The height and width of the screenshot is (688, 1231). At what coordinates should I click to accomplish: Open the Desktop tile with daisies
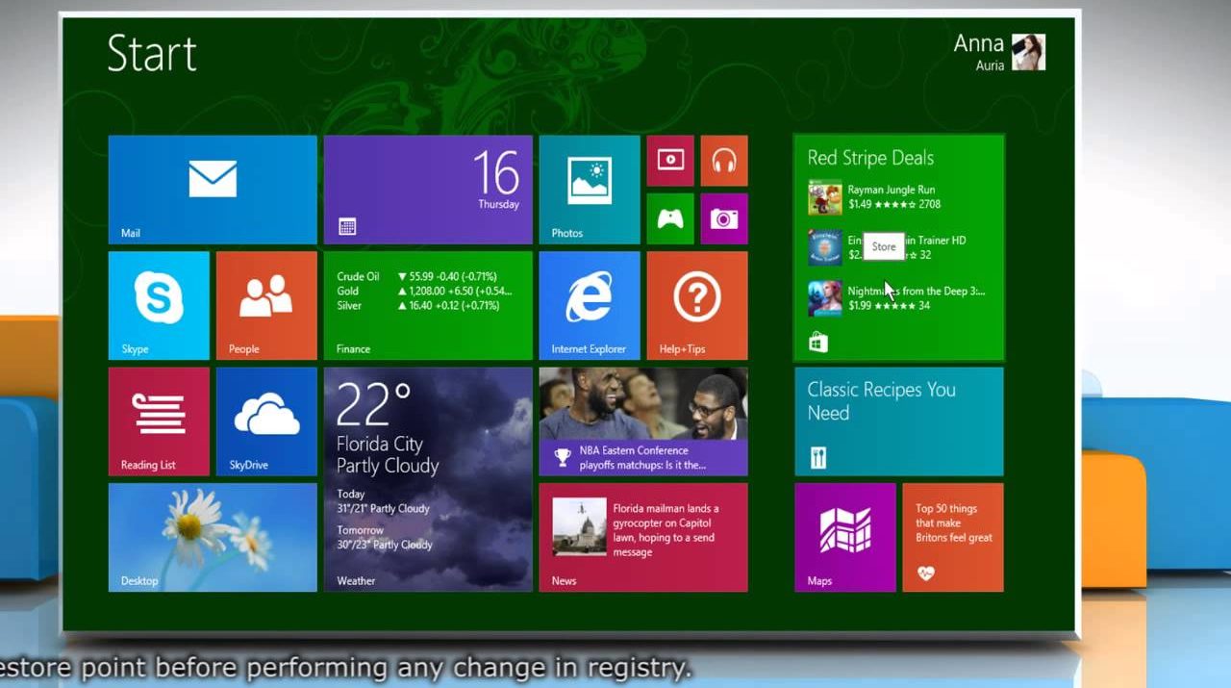[x=213, y=537]
